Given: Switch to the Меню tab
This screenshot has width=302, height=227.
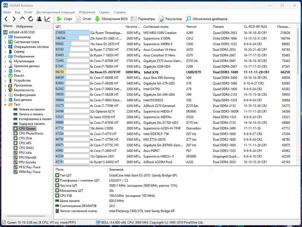Looking at the screenshot, I should [8, 26].
